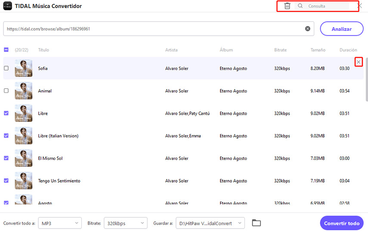Clear the URL with the X icon
Viewport: 368px width, 232px height.
307,29
